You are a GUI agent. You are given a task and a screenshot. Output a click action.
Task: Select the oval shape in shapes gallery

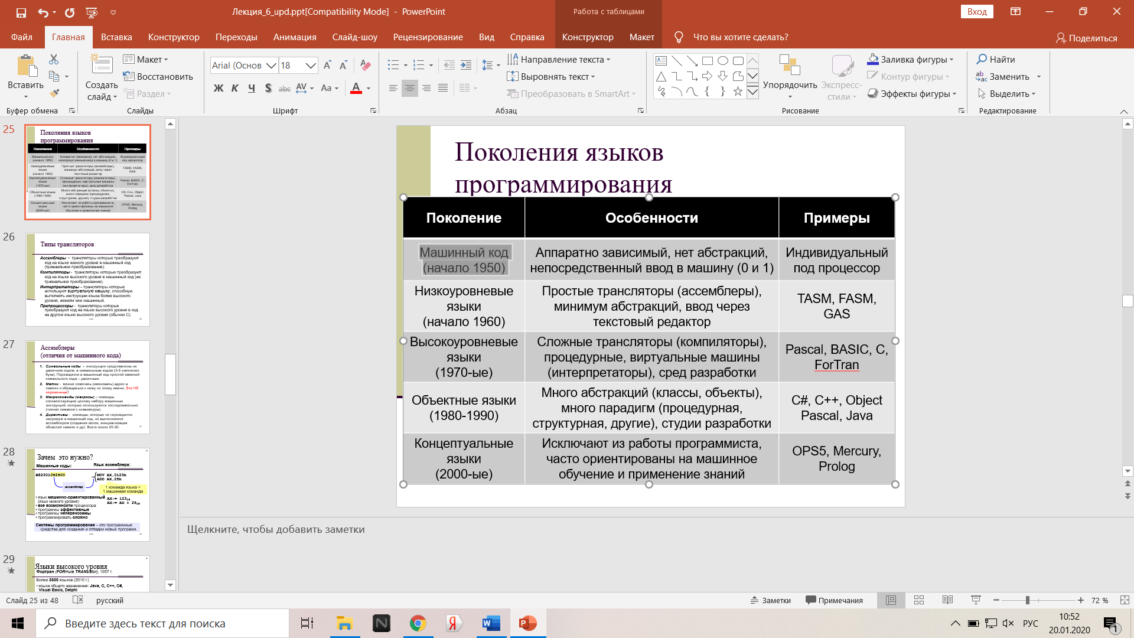[723, 61]
